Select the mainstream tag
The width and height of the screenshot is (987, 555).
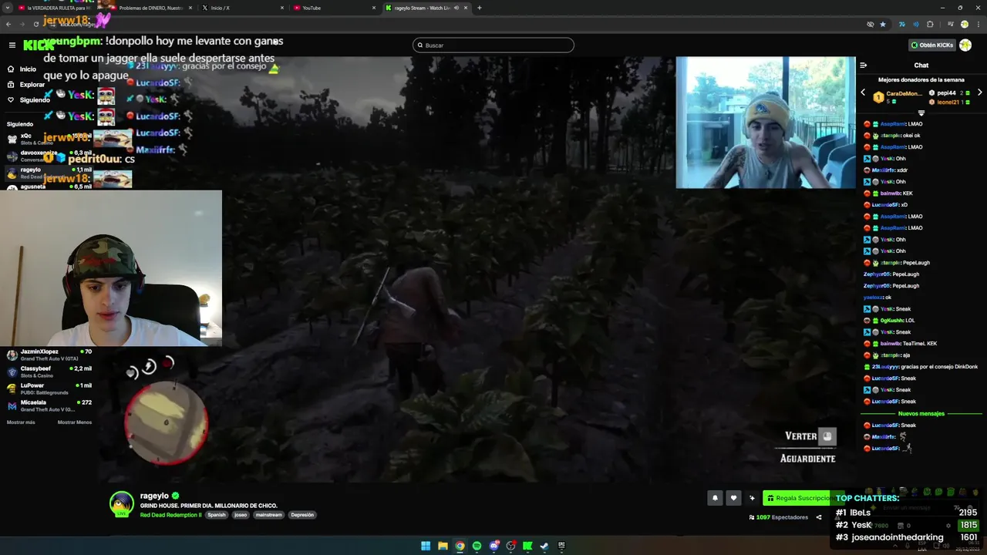click(x=268, y=515)
